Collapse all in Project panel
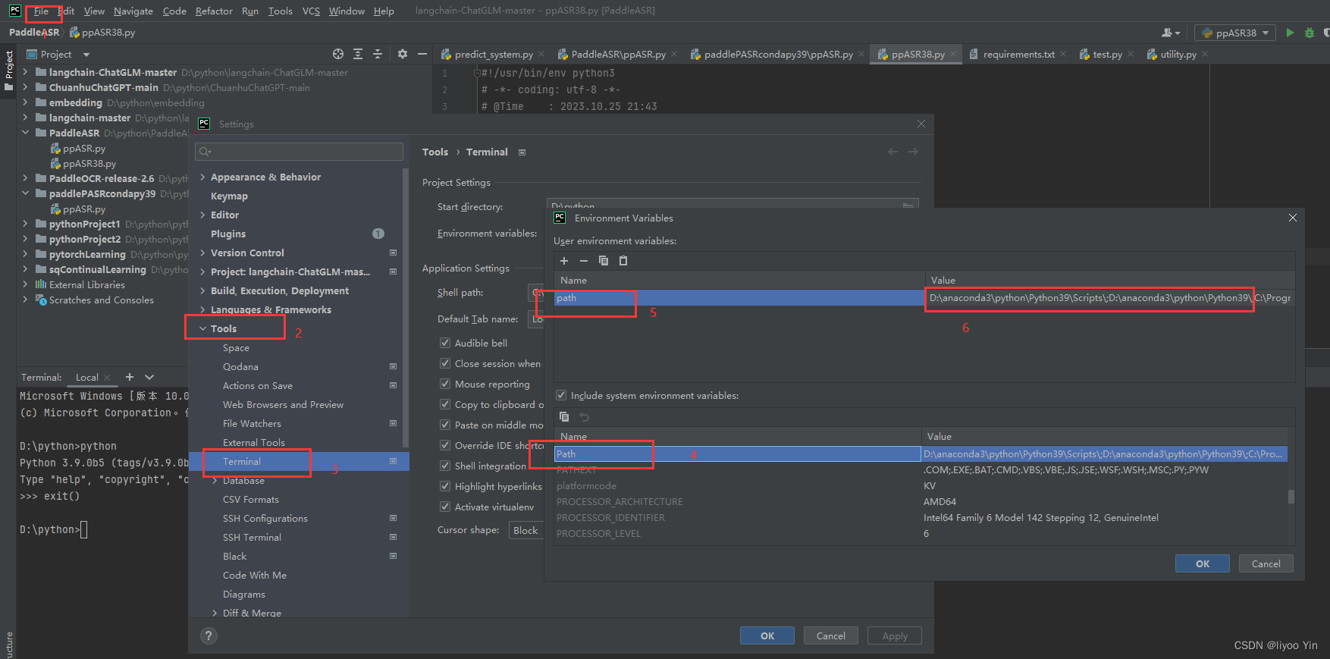 click(378, 54)
